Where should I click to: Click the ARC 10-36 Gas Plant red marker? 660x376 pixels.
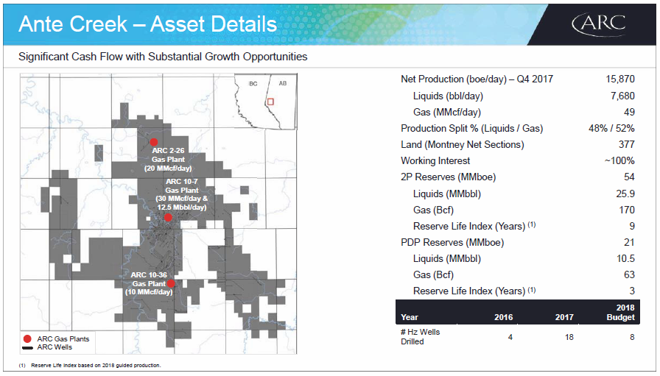pos(171,283)
